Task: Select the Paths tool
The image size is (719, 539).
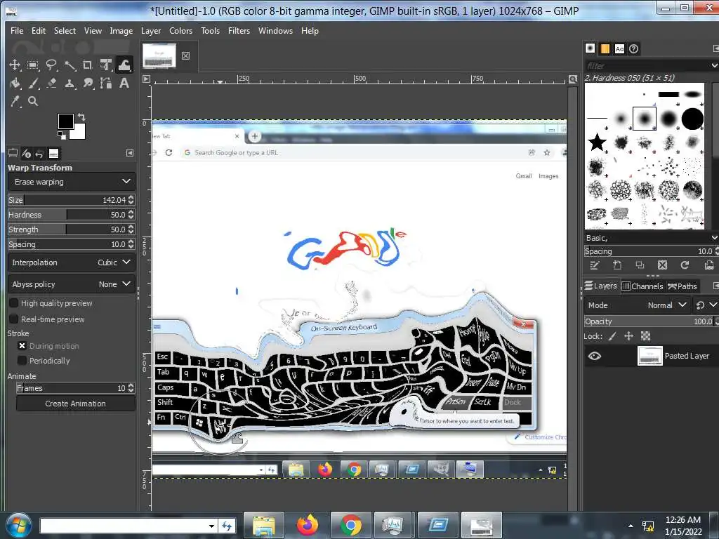Action: coord(106,83)
